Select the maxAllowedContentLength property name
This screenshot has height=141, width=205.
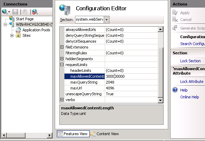click(x=84, y=76)
